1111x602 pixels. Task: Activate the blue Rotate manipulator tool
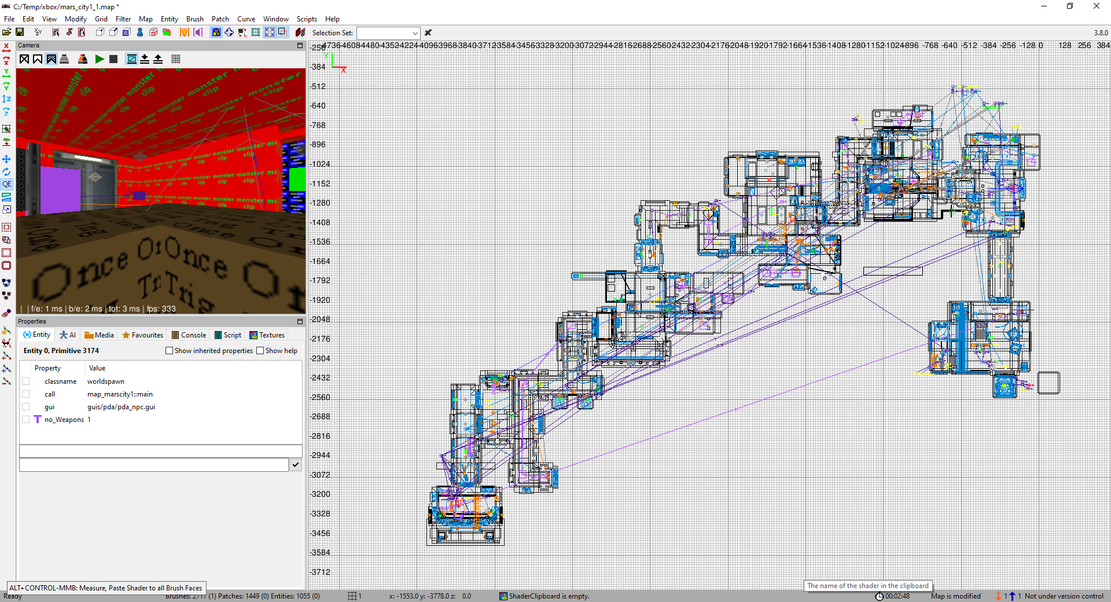coord(6,172)
